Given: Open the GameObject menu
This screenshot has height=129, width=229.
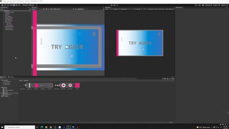Looking at the screenshot, I should click(x=12, y=3).
